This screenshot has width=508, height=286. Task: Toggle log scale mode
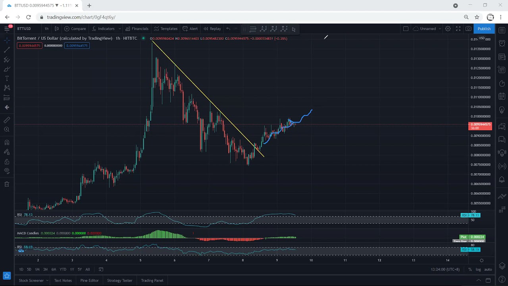click(478, 269)
